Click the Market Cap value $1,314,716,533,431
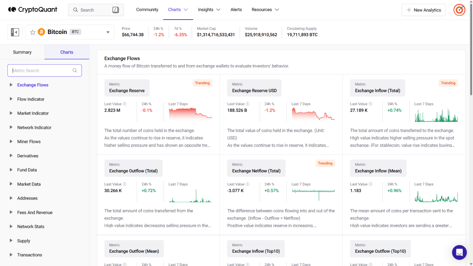This screenshot has height=266, width=473. tap(216, 35)
